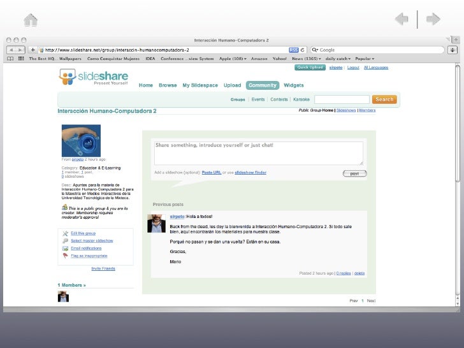
Task: Select the Contests submenu item
Action: 279,99
